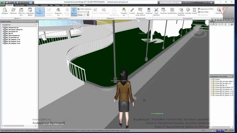Click the Наборы panel globe sort icon

(232, 24)
